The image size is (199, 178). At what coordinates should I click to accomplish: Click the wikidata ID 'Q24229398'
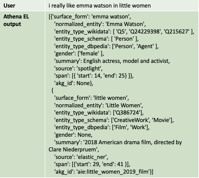pos(145,31)
